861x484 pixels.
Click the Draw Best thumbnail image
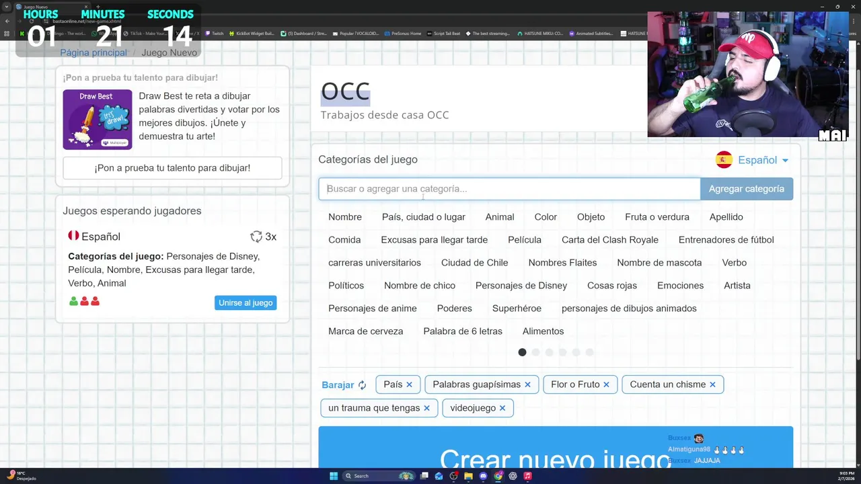click(98, 120)
